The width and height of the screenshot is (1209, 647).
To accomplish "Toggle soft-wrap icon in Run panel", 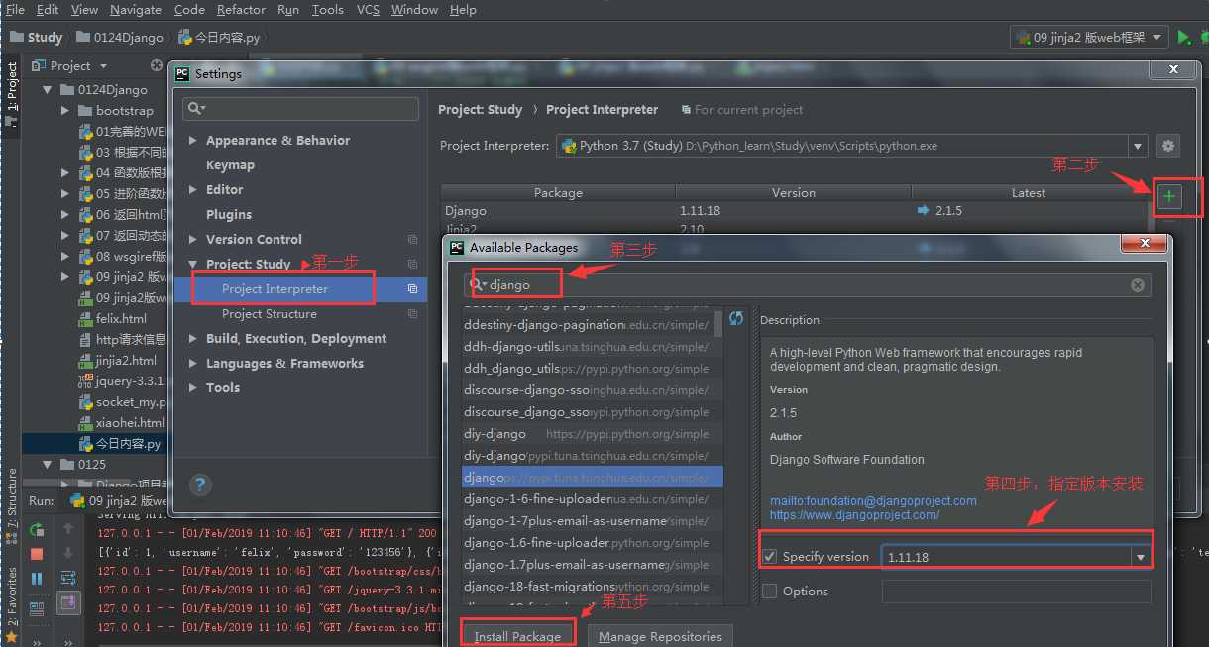I will 68,578.
